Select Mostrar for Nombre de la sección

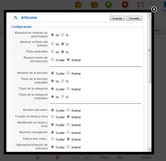tap(68, 73)
